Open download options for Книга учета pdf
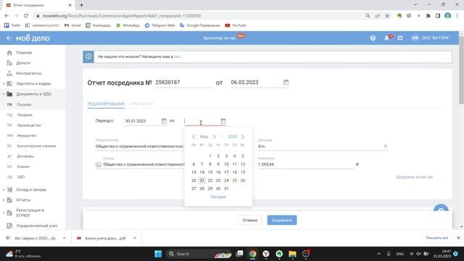Screen dimensions: 464x261 pos(135,239)
